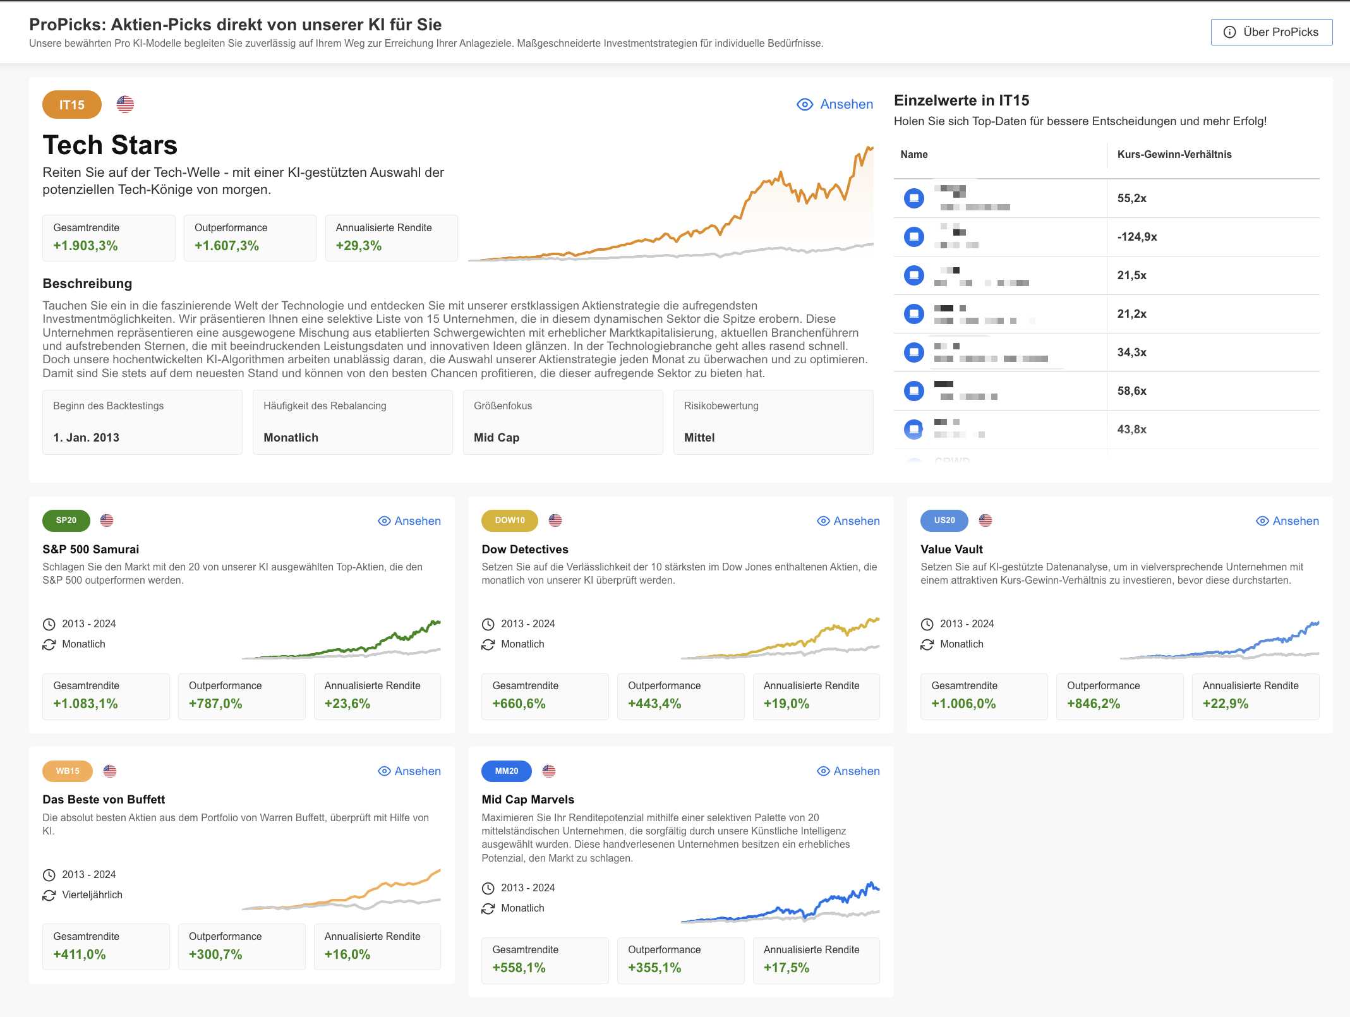
Task: Click the Value Vault title
Action: (x=951, y=550)
